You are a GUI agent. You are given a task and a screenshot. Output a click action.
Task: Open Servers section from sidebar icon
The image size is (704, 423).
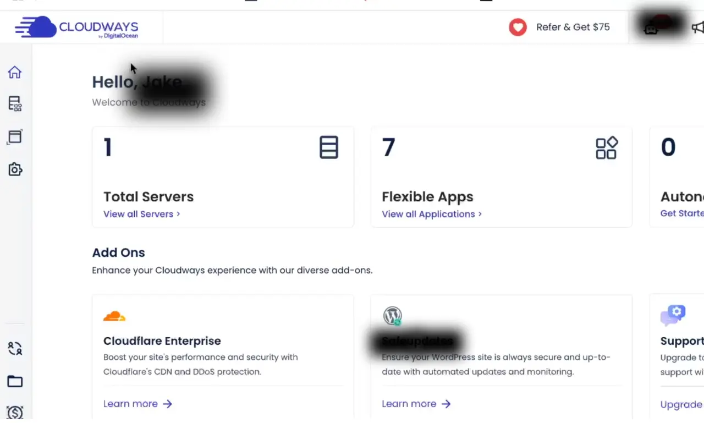pyautogui.click(x=15, y=104)
